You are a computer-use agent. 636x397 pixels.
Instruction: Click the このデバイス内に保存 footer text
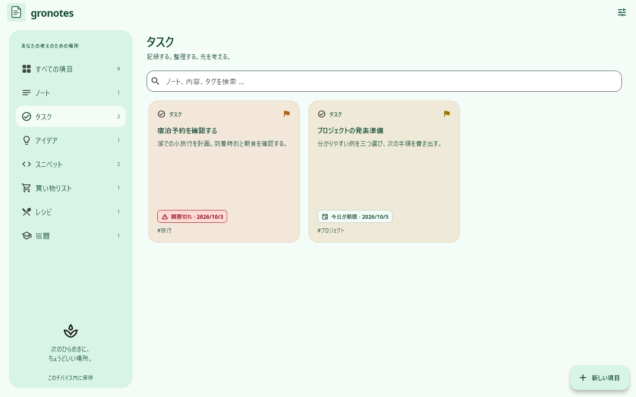click(71, 378)
